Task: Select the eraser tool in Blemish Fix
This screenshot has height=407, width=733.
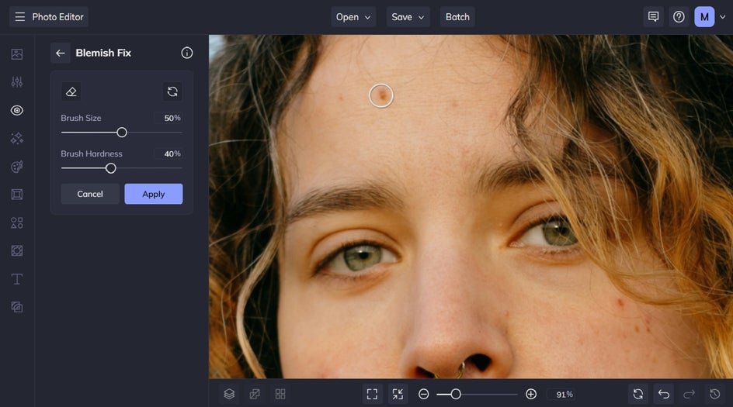Action: 71,91
